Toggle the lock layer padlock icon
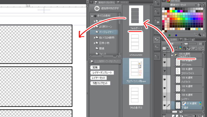This screenshot has height=117, width=207. (x=184, y=48)
